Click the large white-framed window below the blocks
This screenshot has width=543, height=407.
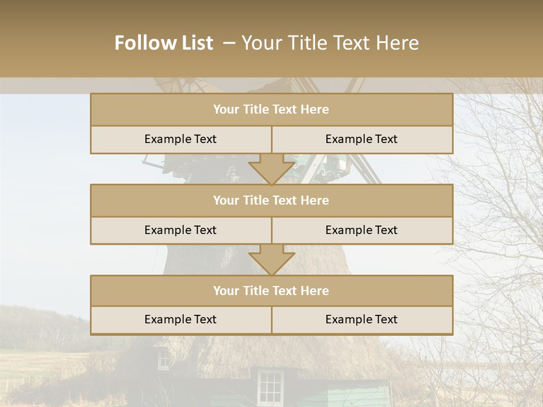pos(270,387)
